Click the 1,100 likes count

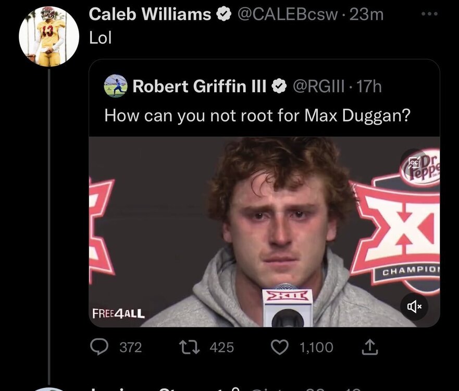[316, 347]
